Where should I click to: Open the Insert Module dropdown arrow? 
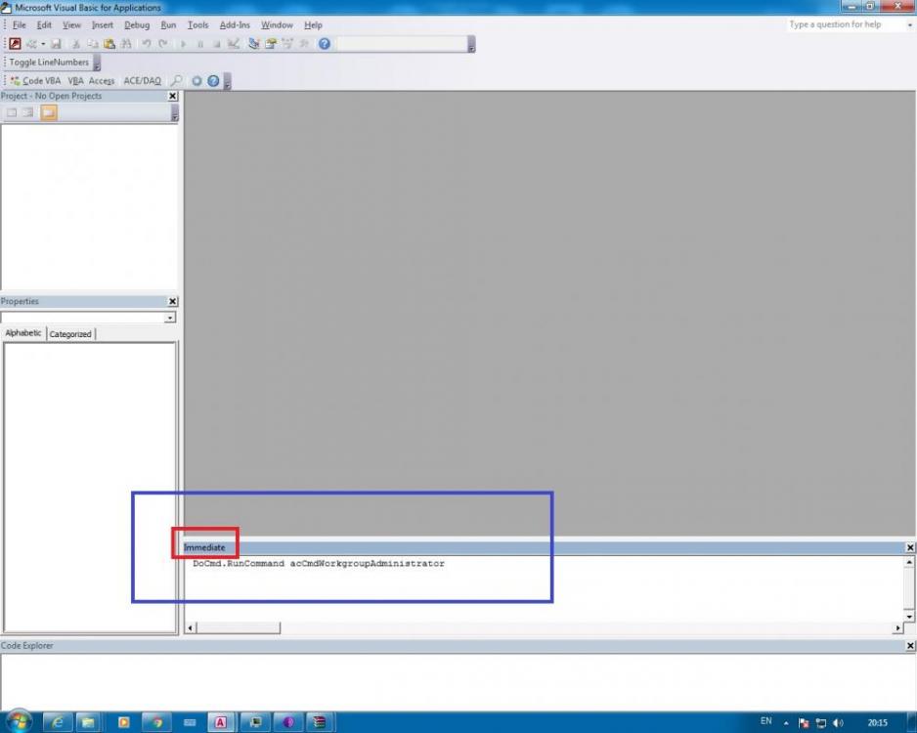(x=43, y=44)
